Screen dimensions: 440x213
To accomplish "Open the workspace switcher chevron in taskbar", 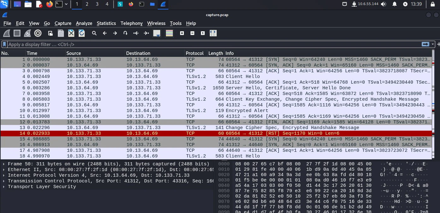I will click(x=66, y=4).
